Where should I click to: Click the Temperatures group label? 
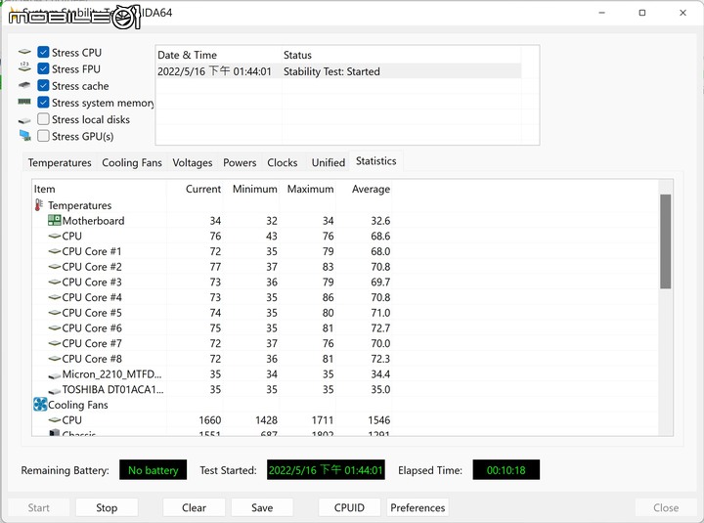80,205
